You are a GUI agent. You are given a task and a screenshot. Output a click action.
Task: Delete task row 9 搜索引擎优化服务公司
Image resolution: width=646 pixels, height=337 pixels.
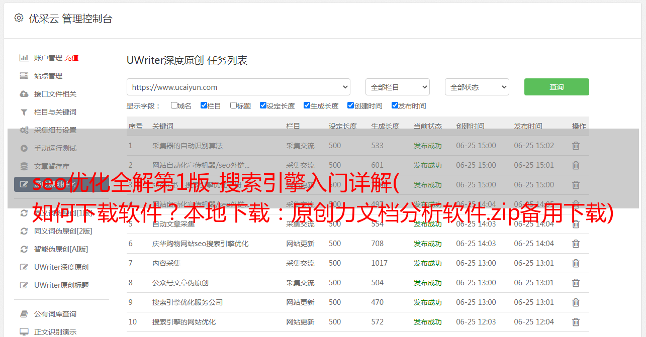click(576, 302)
